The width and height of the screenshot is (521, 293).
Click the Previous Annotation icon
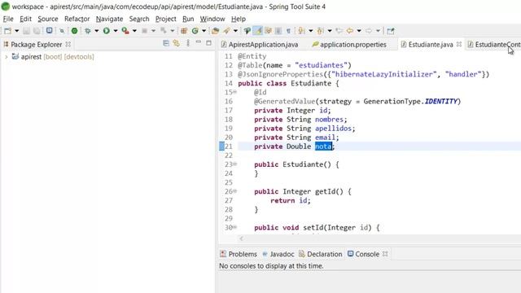(x=320, y=31)
